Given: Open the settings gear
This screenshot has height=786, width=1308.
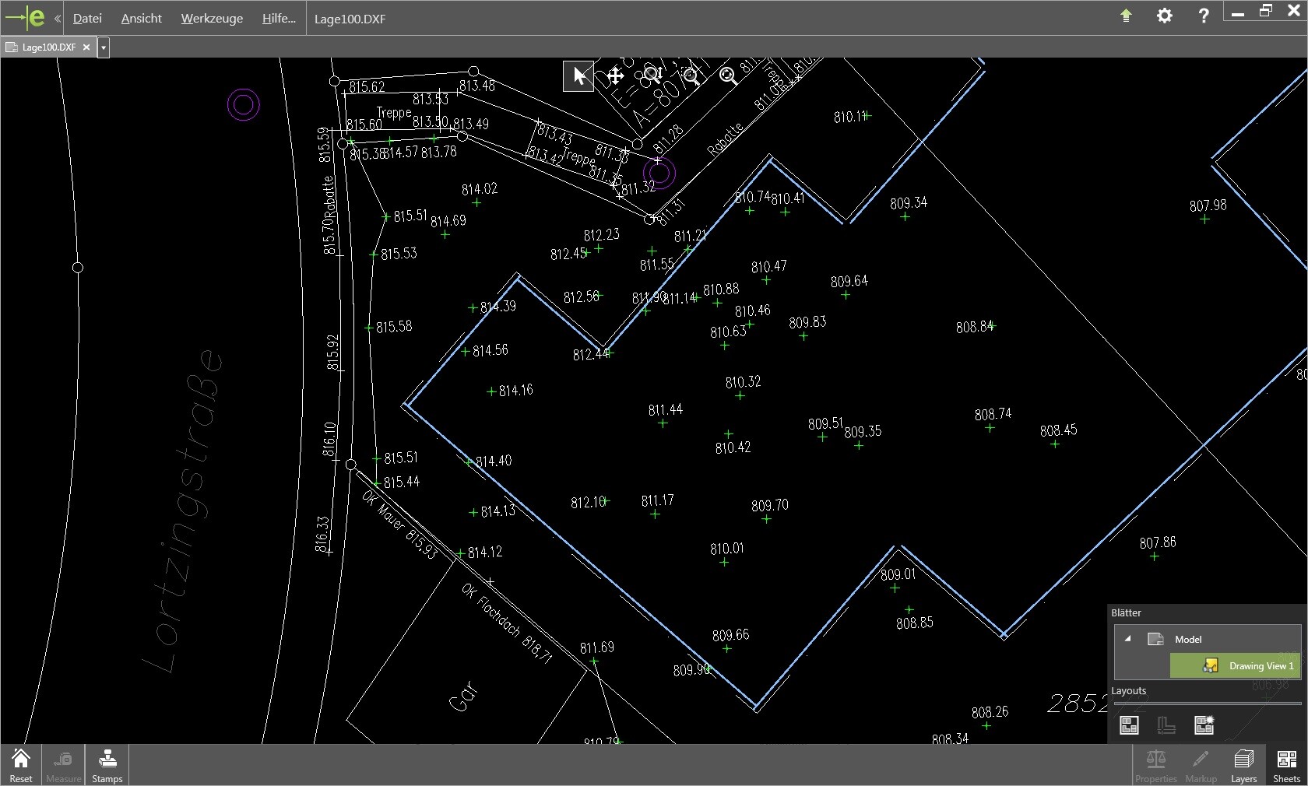Looking at the screenshot, I should click(x=1164, y=16).
